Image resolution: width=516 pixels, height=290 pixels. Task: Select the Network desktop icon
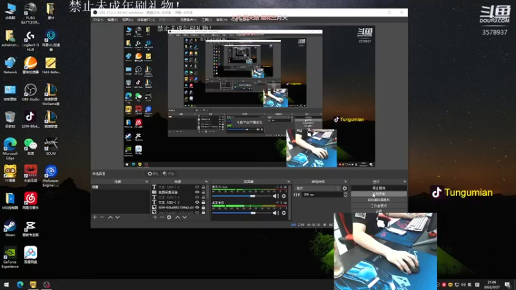(x=10, y=65)
